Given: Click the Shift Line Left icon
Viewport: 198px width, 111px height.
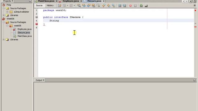Looking at the screenshot, I should [120, 6].
